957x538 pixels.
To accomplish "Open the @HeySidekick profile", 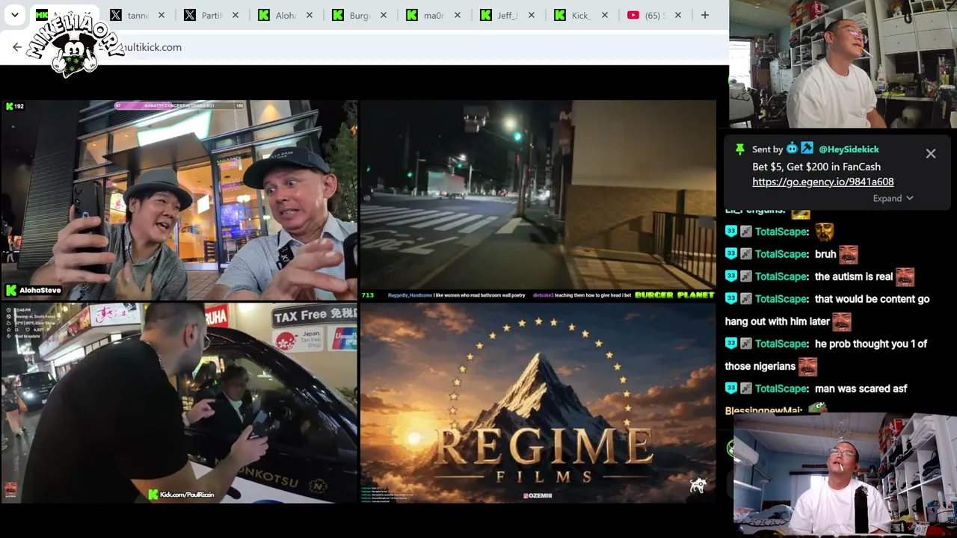I will point(849,149).
